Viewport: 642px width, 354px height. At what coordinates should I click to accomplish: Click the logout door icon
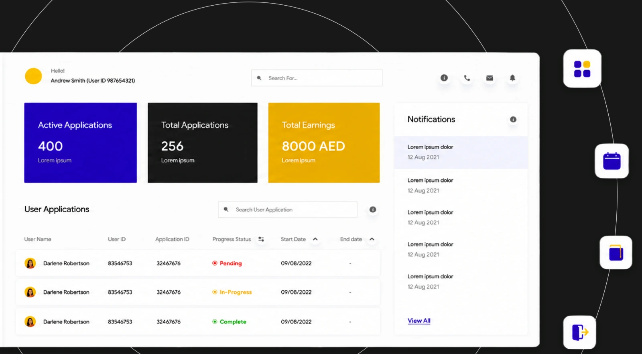(x=579, y=332)
